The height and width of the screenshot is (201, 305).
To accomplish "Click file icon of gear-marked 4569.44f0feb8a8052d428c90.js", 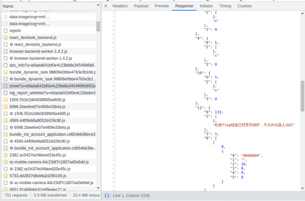I will 6,141.
